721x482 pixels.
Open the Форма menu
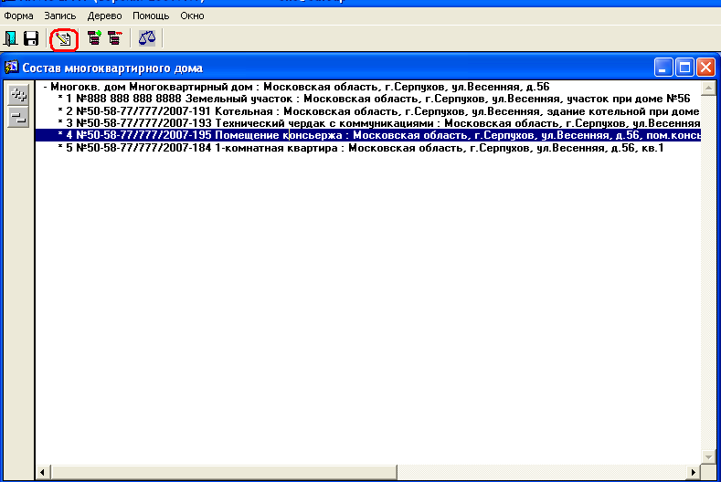[x=18, y=16]
